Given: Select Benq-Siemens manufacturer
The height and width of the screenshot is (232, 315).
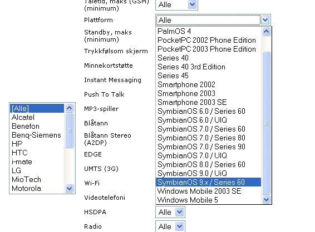Looking at the screenshot, I should tap(37, 135).
